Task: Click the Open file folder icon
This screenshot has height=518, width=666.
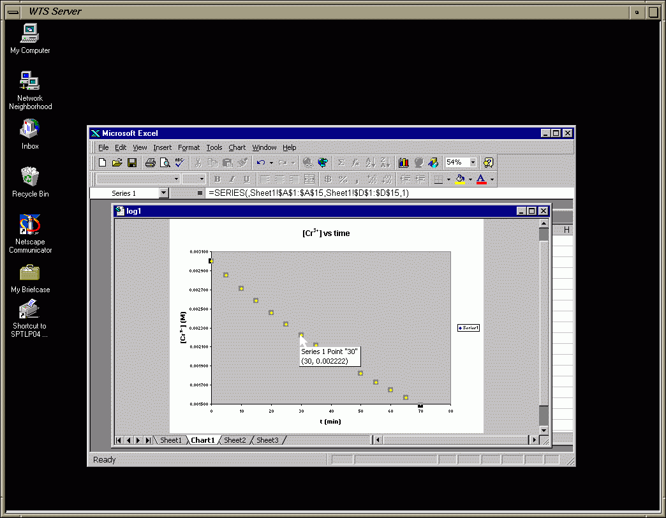Action: (x=117, y=163)
